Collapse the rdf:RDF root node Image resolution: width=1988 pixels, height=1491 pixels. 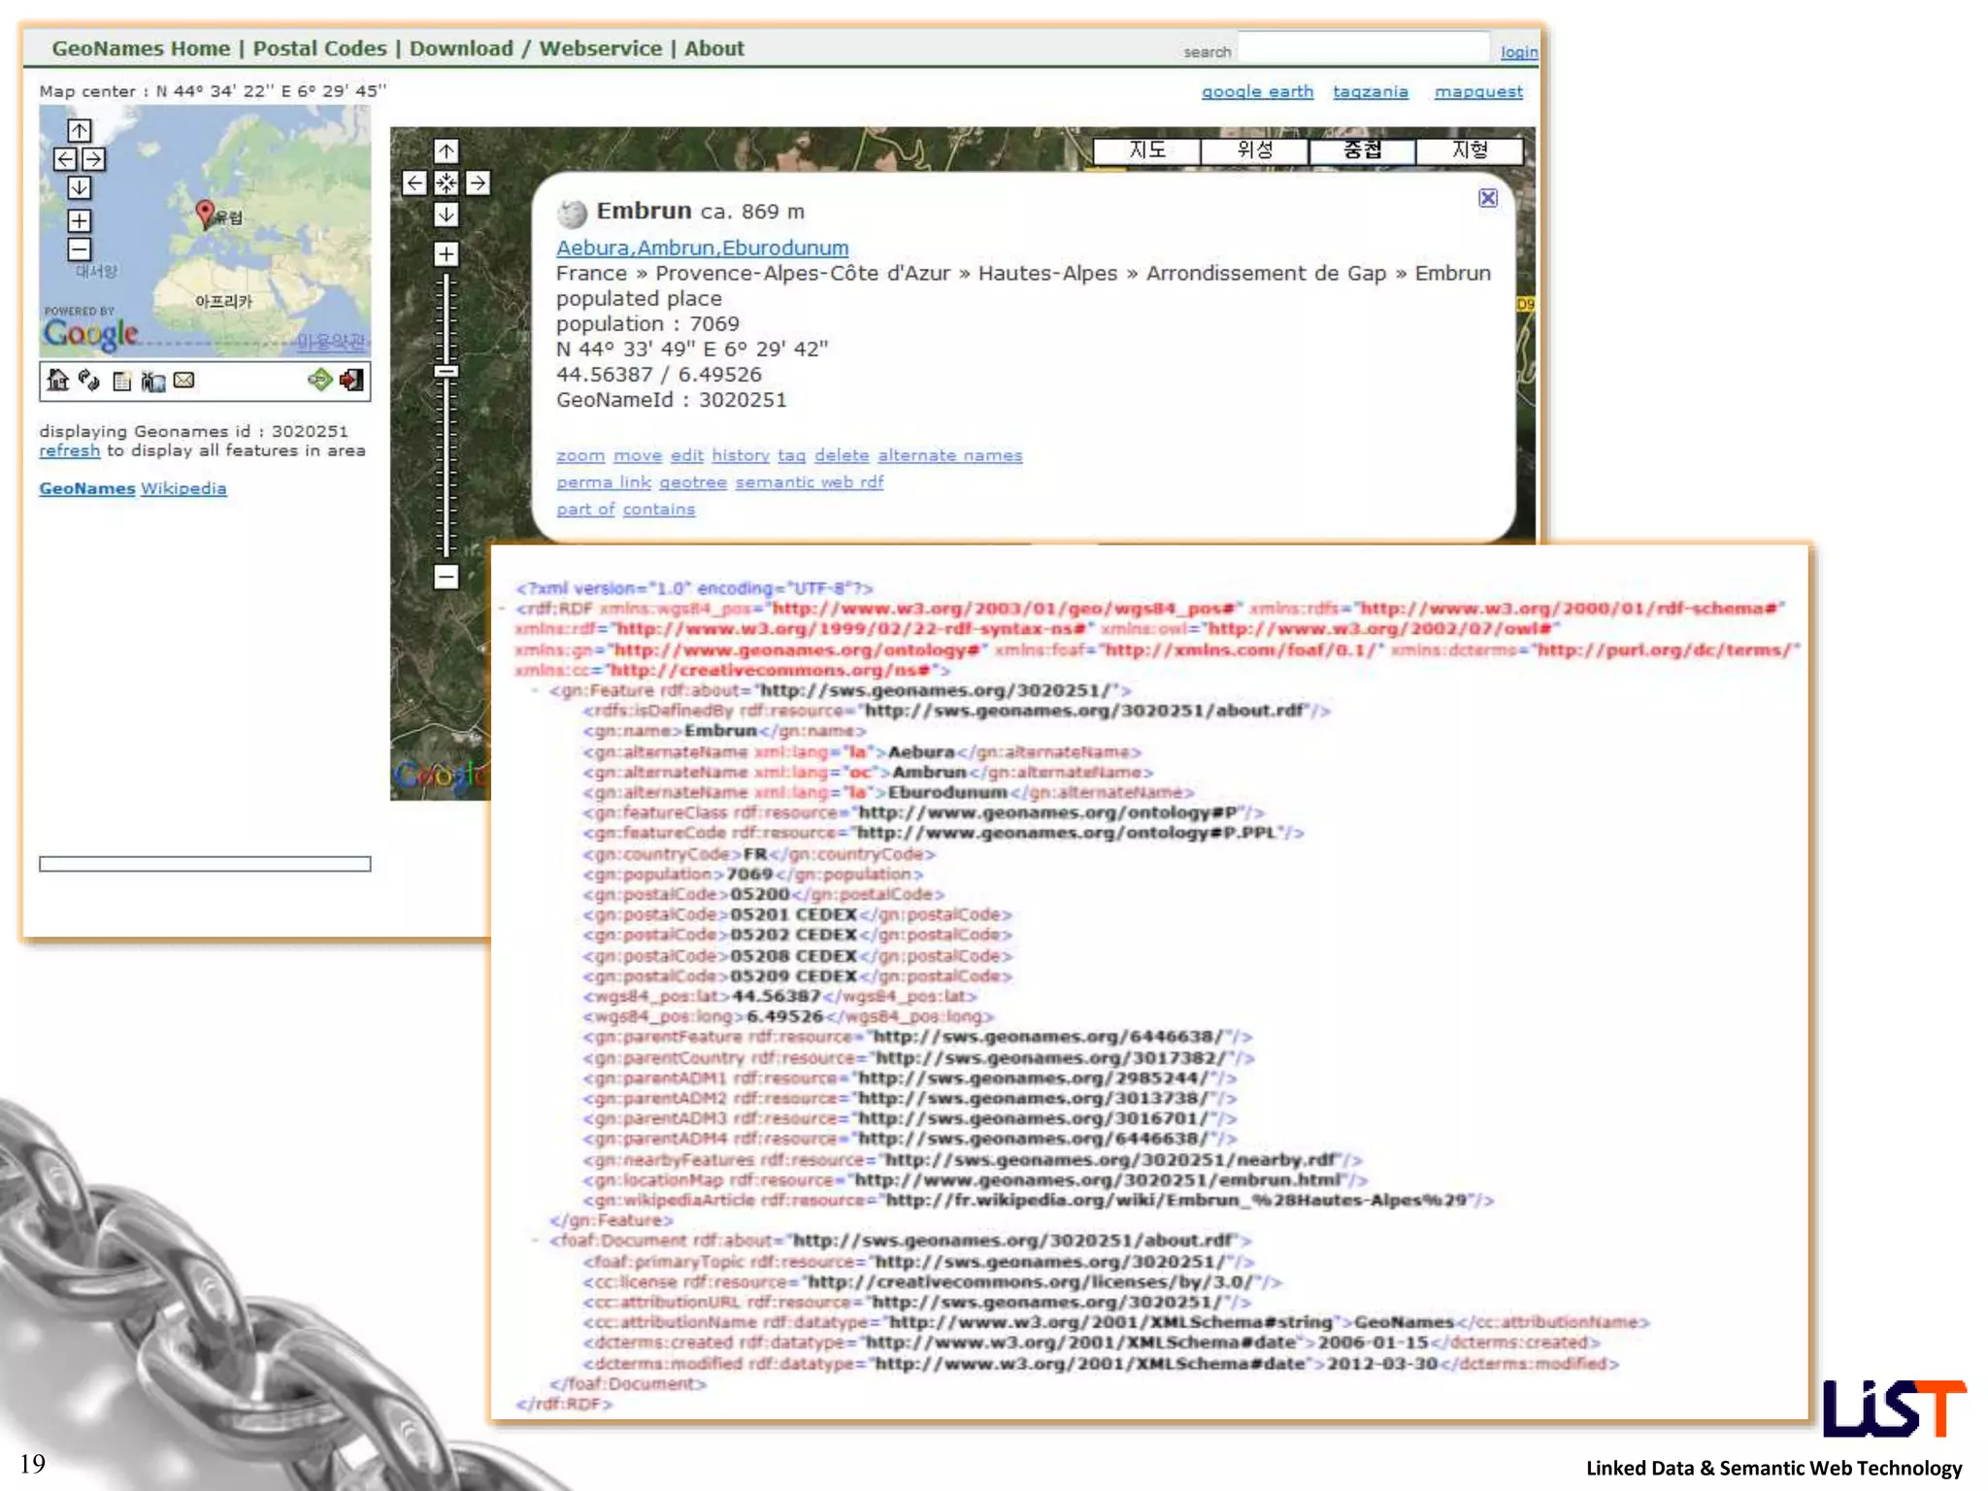503,609
